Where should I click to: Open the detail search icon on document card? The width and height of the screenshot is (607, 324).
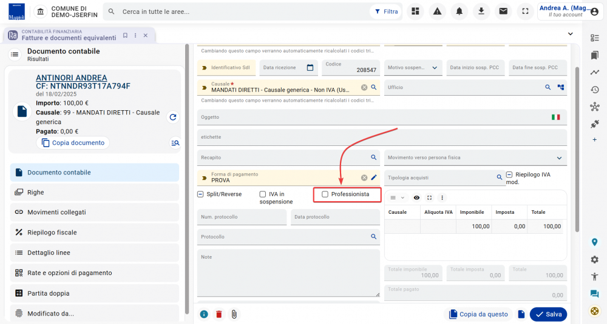(175, 143)
